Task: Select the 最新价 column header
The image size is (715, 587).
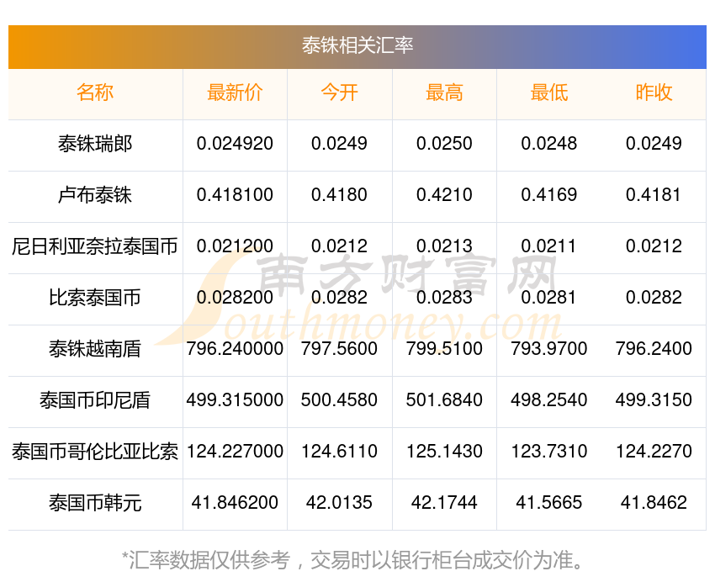Action: 235,93
